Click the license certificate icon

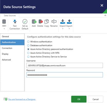point(5,99)
